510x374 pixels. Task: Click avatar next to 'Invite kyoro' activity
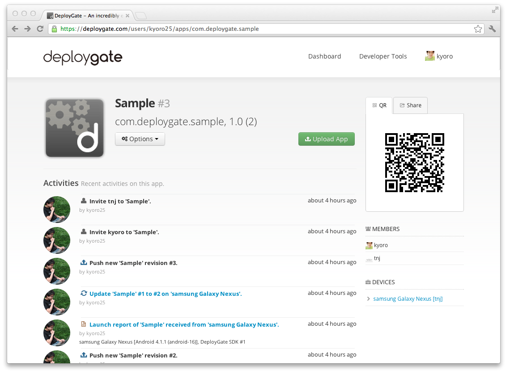(57, 240)
